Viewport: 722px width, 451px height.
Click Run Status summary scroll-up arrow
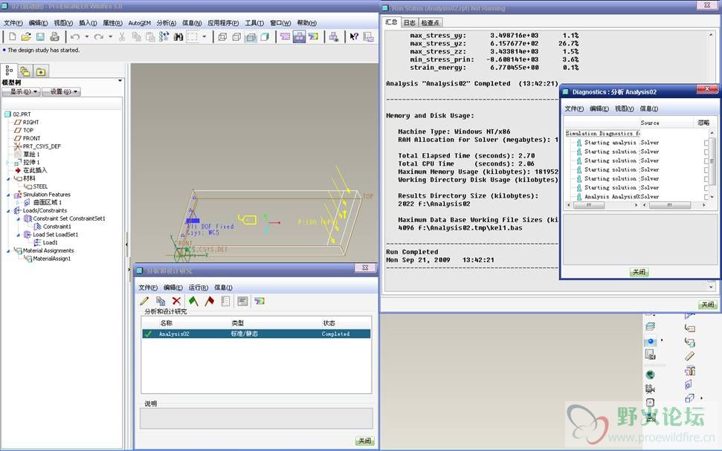coord(711,35)
